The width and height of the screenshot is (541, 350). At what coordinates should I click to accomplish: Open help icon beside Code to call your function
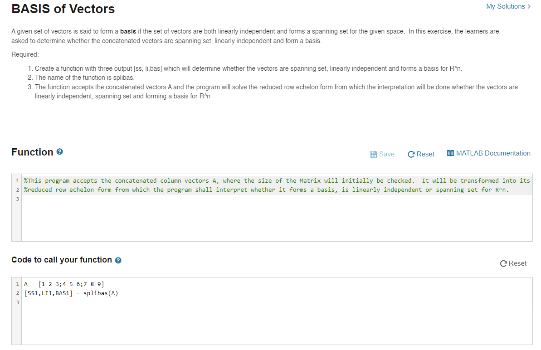click(x=118, y=260)
